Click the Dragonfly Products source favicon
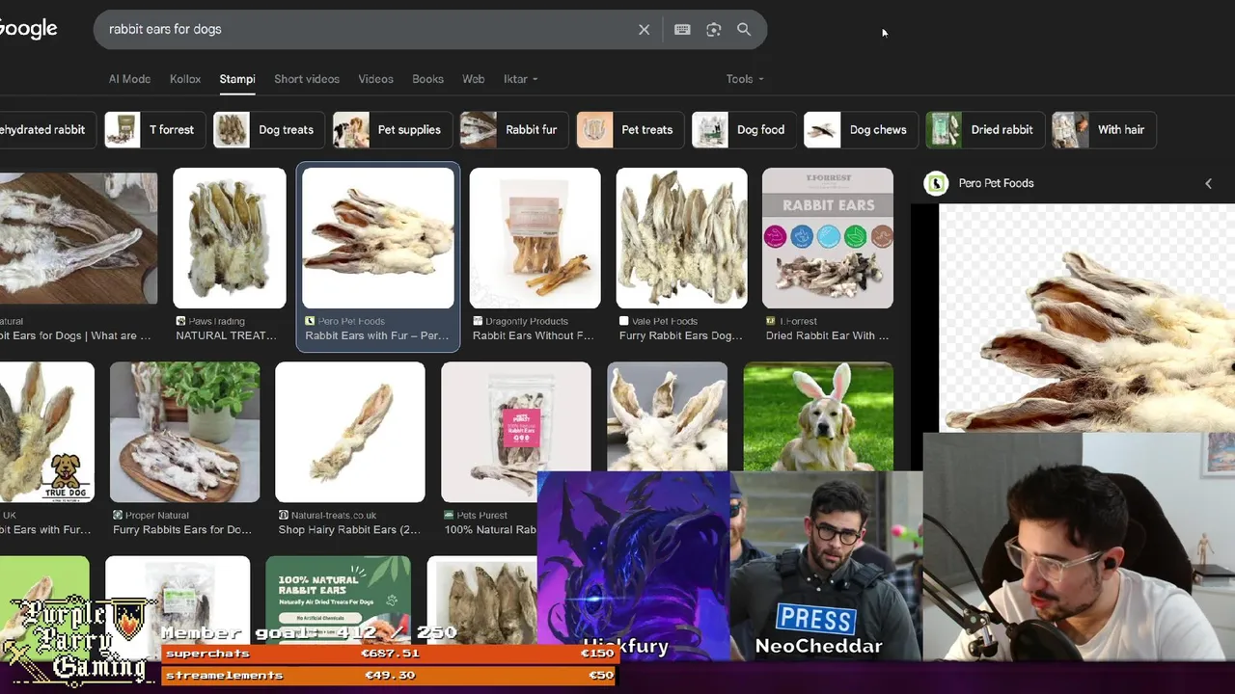This screenshot has width=1235, height=694. (478, 321)
